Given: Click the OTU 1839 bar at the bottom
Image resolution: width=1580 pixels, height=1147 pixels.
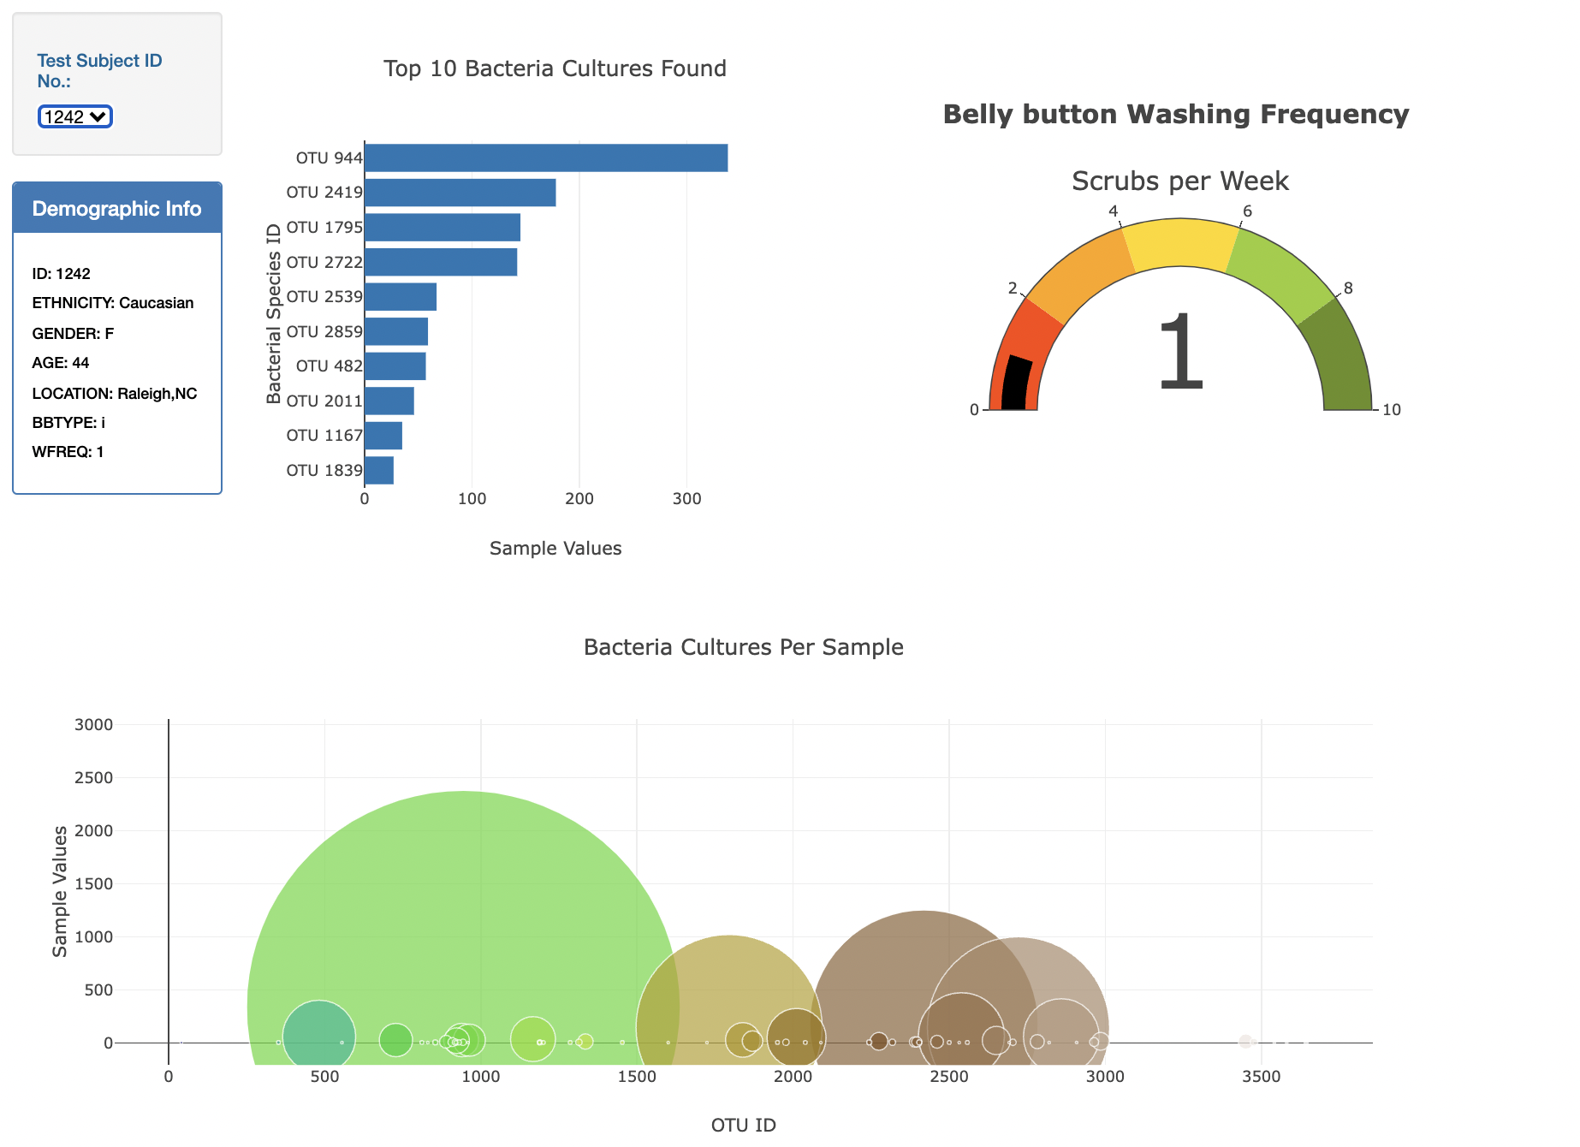Looking at the screenshot, I should [378, 469].
